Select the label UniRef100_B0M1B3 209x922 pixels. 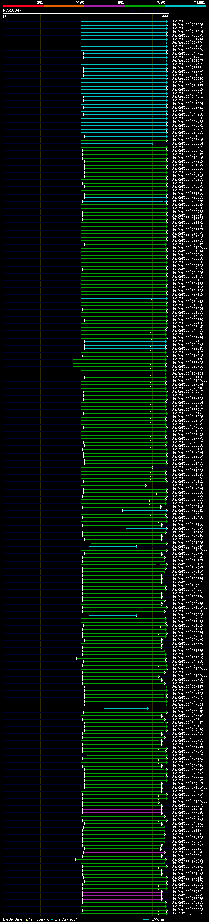[x=187, y=564]
